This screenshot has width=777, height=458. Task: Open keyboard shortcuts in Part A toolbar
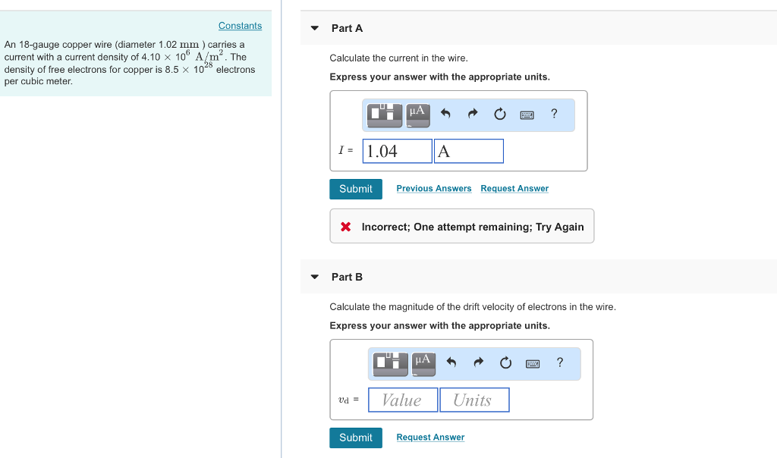coord(527,114)
